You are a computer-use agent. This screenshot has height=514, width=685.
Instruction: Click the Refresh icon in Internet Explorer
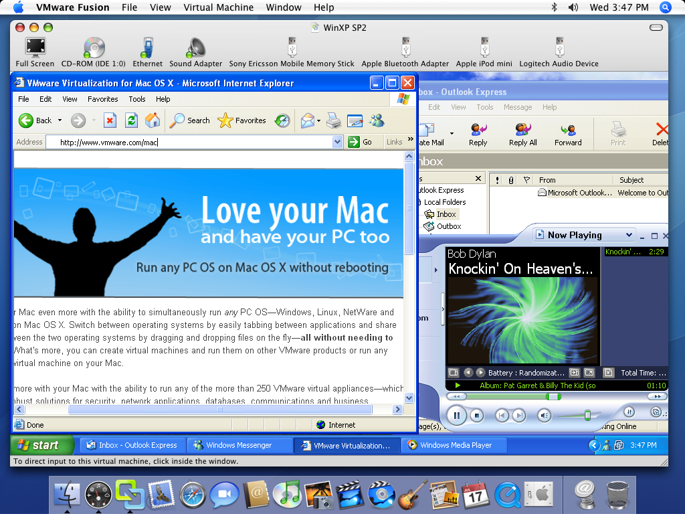[x=131, y=120]
